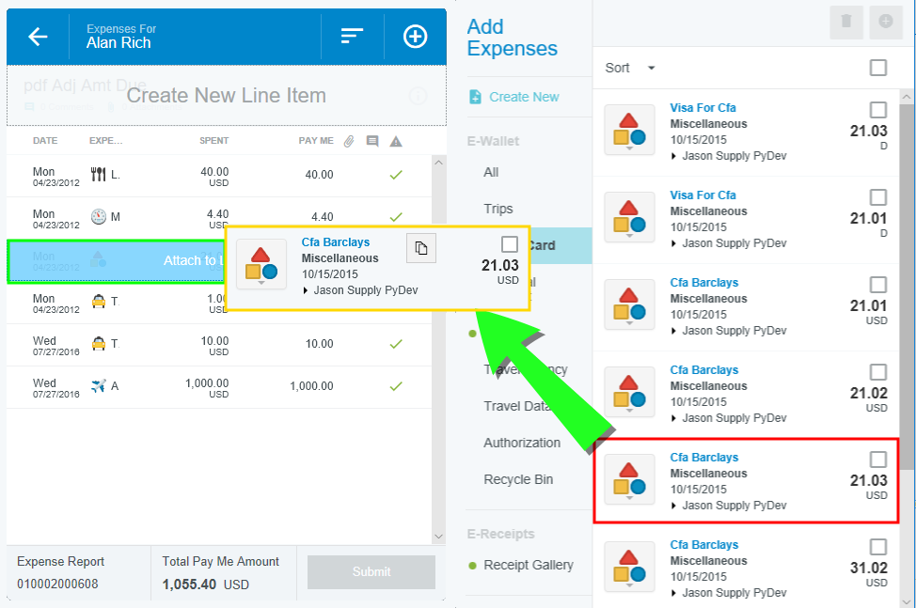This screenshot has width=916, height=608.
Task: Click the copy icon on dragged card
Action: click(420, 248)
